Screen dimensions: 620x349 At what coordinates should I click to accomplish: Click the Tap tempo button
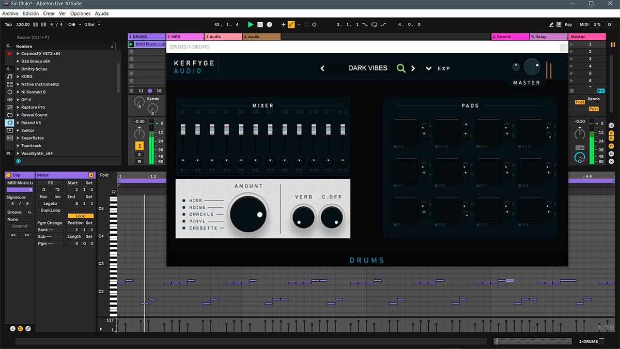coord(8,24)
